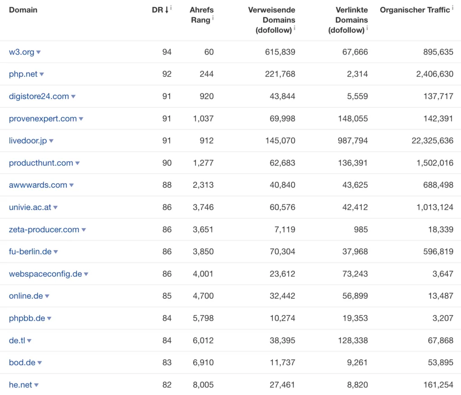Select referring domains value 615,839
The width and height of the screenshot is (461, 395).
[x=280, y=52]
